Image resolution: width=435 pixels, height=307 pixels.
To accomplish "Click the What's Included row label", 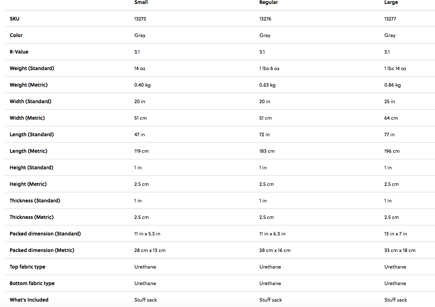I will [29, 300].
